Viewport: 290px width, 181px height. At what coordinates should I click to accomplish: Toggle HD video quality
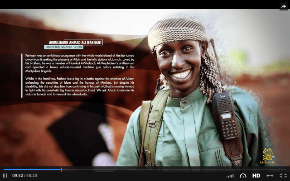point(256,176)
